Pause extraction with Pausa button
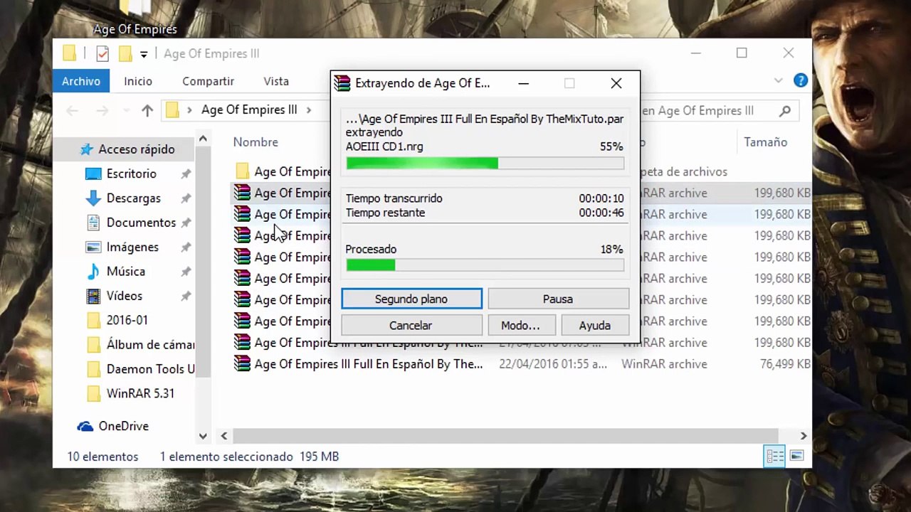The width and height of the screenshot is (911, 512). click(558, 299)
